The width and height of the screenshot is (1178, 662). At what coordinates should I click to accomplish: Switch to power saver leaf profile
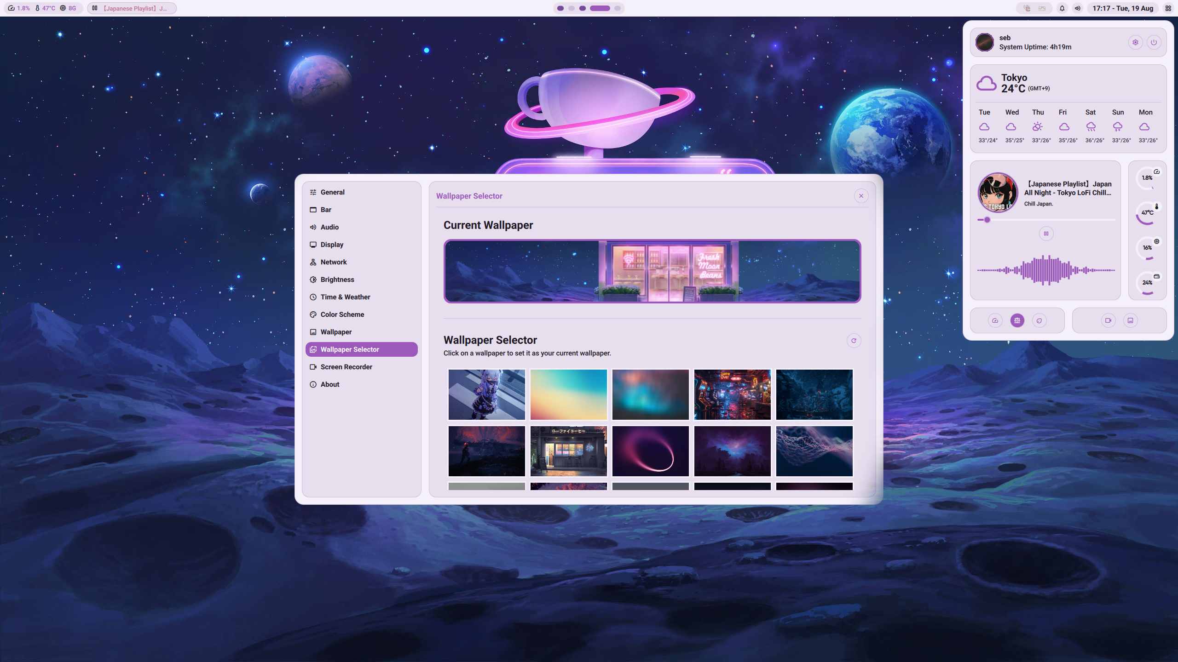pos(1039,320)
